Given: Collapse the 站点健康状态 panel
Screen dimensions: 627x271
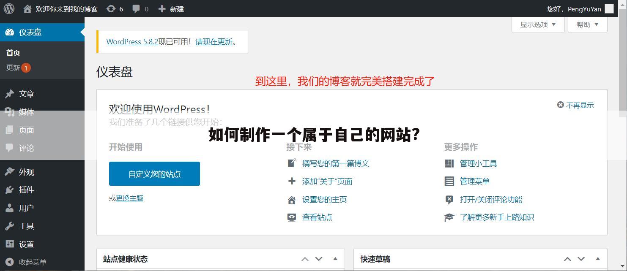Looking at the screenshot, I should 335,259.
